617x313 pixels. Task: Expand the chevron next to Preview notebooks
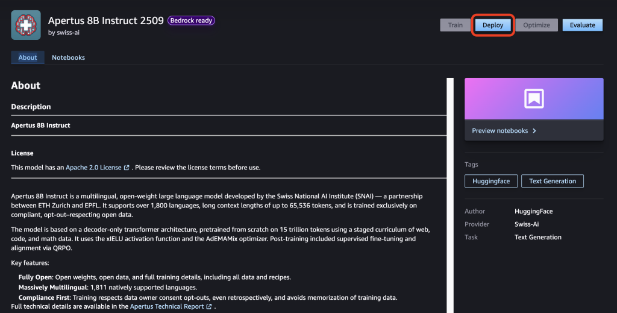534,131
